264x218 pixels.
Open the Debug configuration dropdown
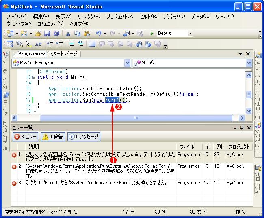[190, 34]
